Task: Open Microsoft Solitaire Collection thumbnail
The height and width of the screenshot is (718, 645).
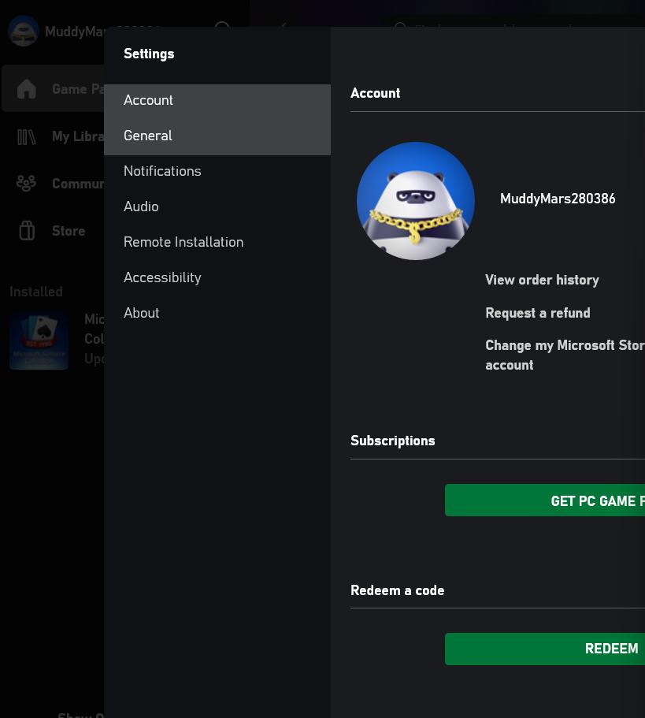Action: pos(39,340)
